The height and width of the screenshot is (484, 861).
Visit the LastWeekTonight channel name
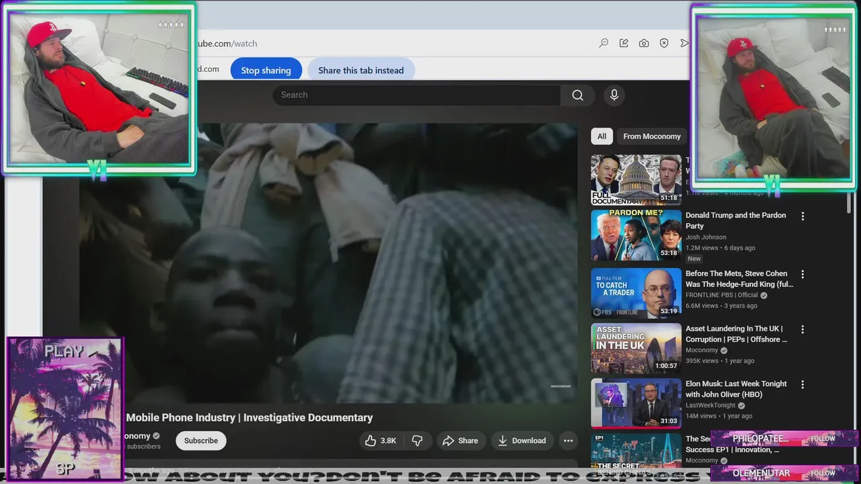tap(710, 405)
